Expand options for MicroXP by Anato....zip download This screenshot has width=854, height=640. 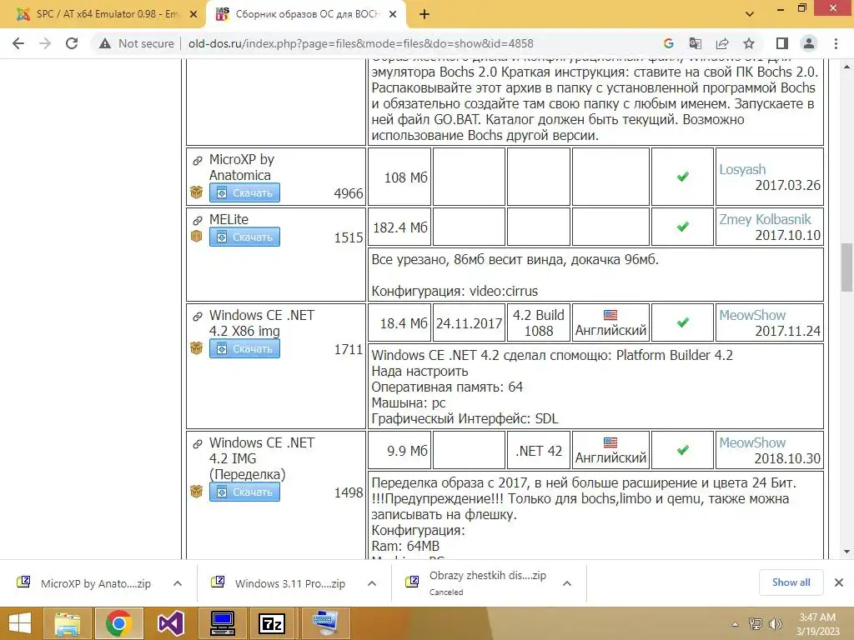[178, 583]
